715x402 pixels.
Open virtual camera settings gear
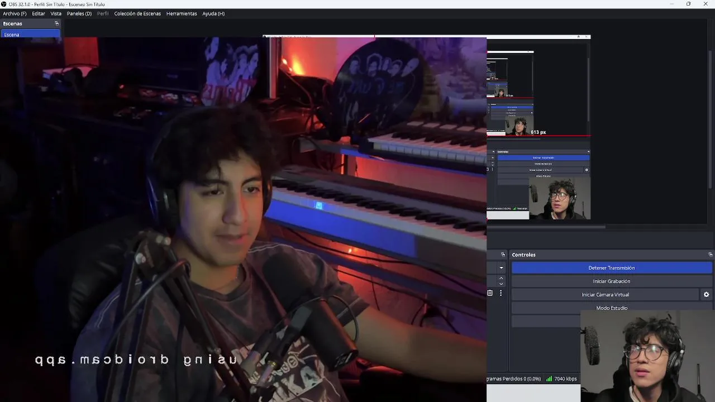click(706, 295)
